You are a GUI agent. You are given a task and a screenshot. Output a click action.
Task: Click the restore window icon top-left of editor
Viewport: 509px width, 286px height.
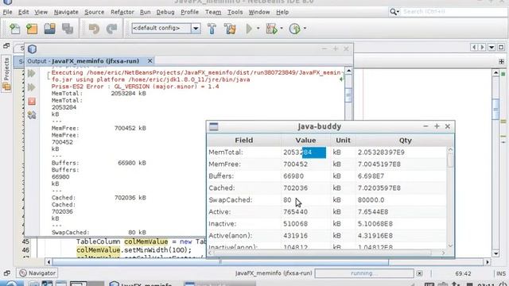pyautogui.click(x=6, y=46)
